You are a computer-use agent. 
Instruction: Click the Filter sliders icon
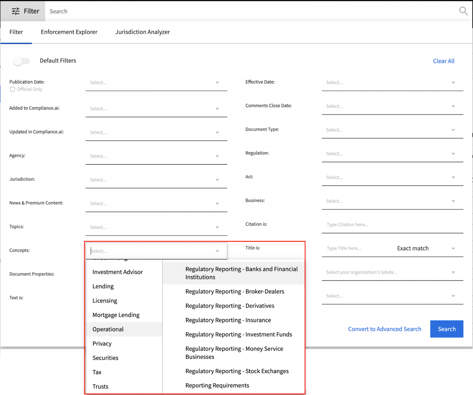point(15,11)
